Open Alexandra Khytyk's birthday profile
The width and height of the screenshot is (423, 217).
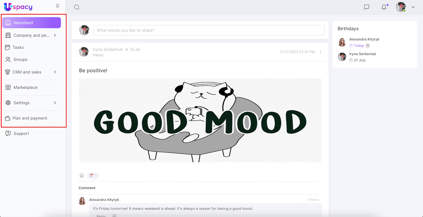coord(364,39)
